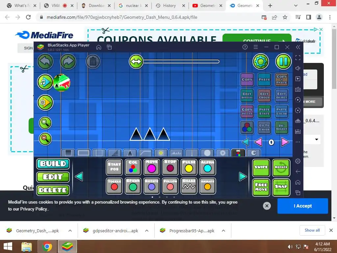Toggle BlueStacks fullscreen icon in sidebar
337x253 pixels.
coord(298,58)
